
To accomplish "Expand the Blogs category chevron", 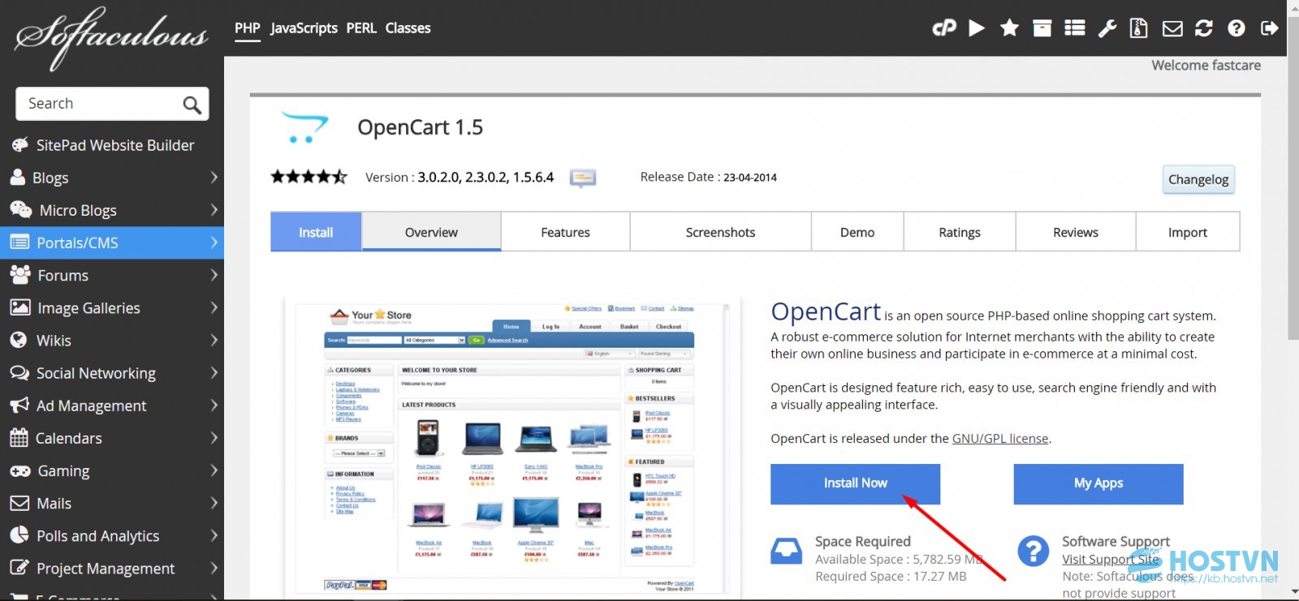I will tap(214, 177).
